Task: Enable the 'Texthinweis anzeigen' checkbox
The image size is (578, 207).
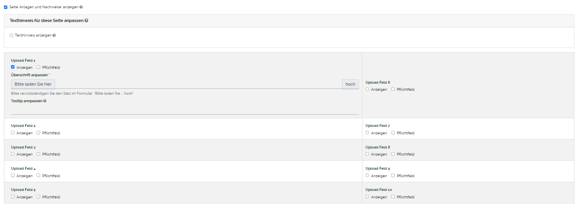Action: tap(11, 35)
